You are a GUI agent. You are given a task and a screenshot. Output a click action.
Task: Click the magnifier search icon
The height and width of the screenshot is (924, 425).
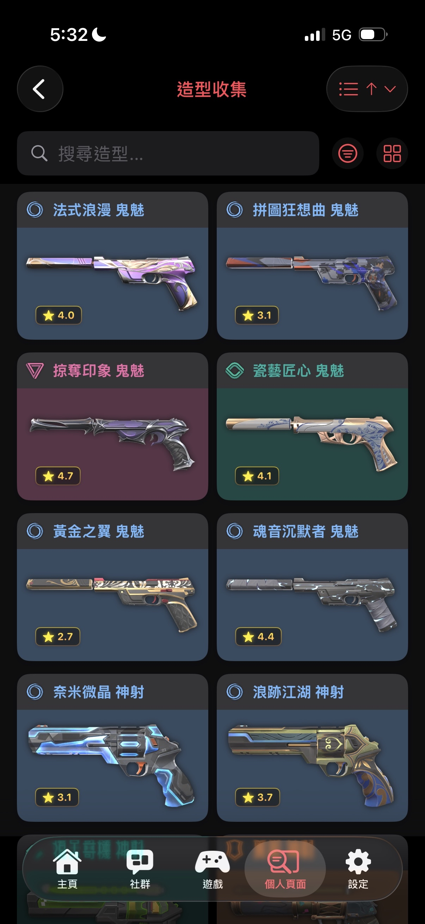(x=39, y=153)
